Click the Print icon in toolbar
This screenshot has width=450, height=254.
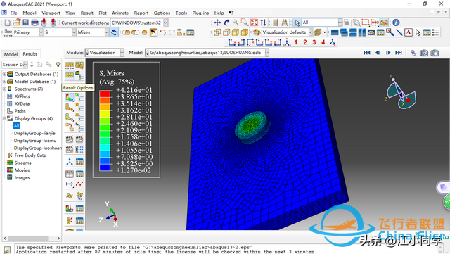click(34, 23)
